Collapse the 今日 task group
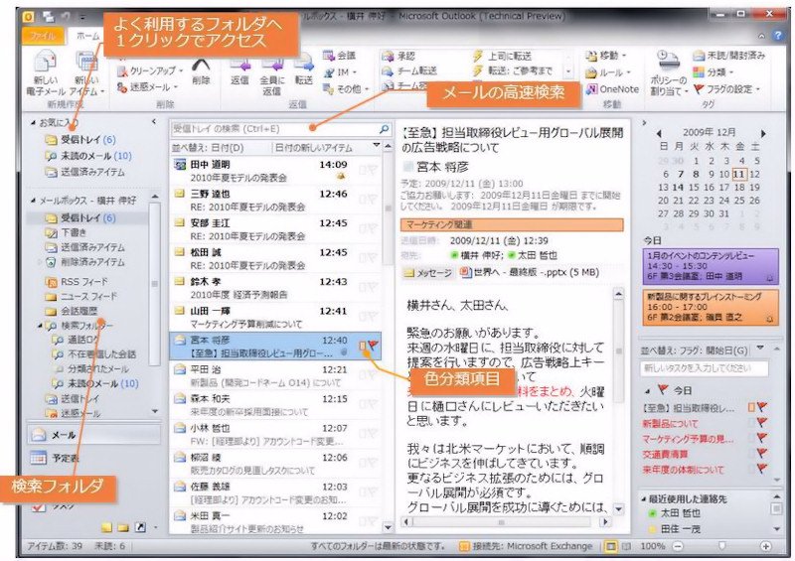 (x=648, y=391)
